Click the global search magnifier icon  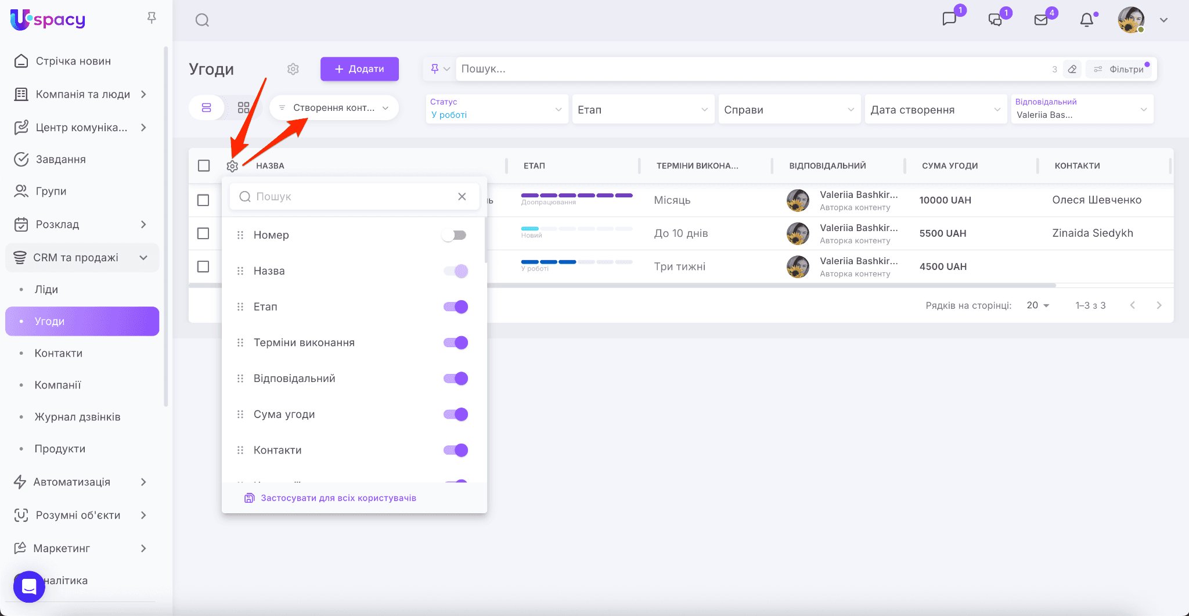pyautogui.click(x=202, y=20)
